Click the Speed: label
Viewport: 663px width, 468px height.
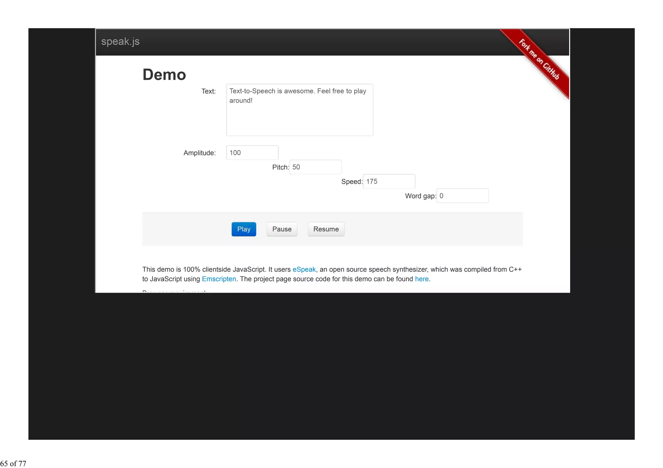pos(352,182)
